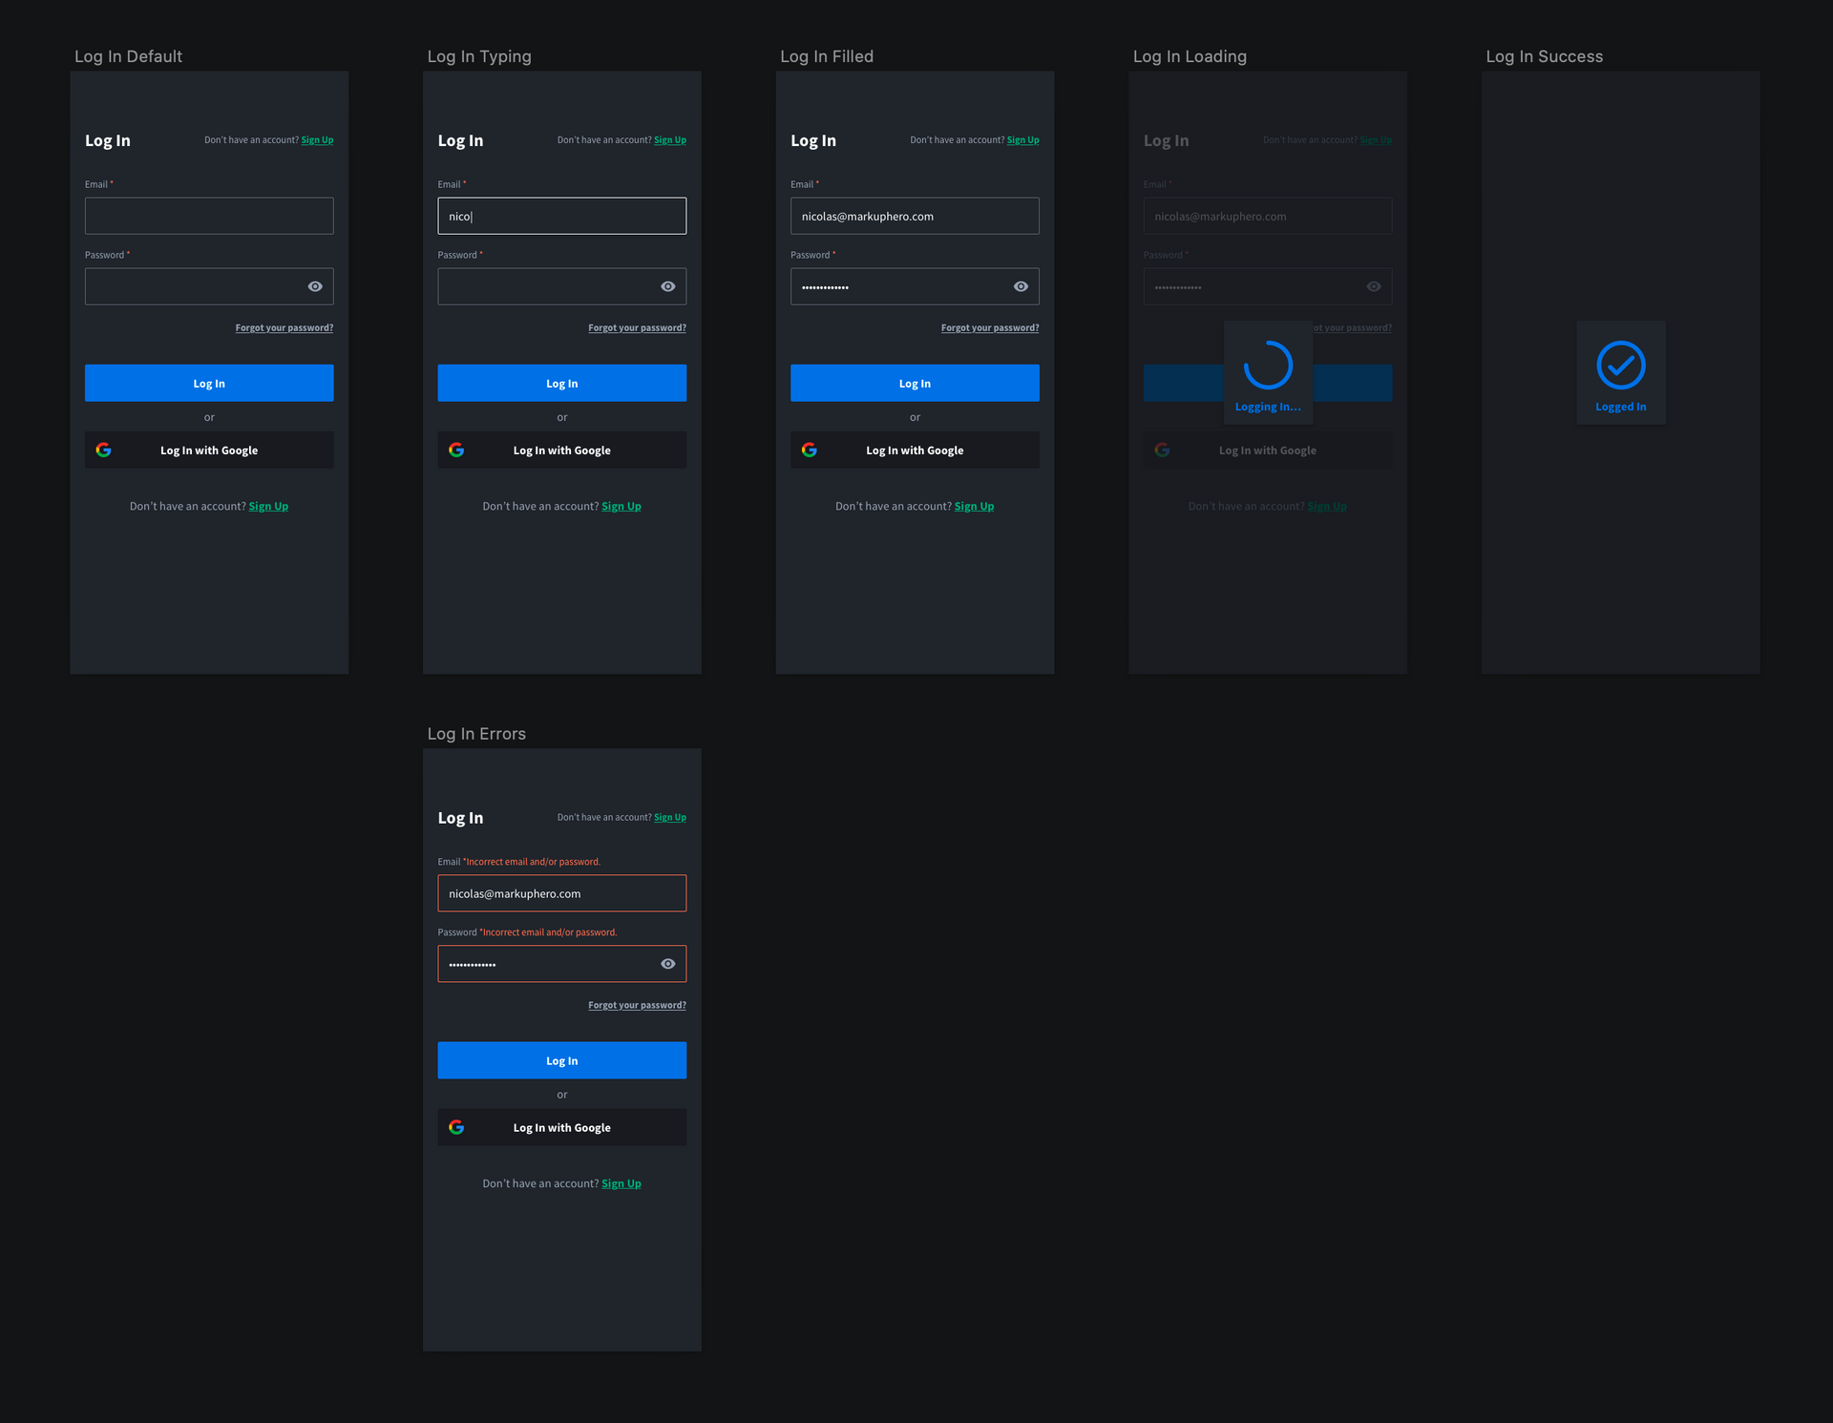Click the Log In button in Log In Default
This screenshot has height=1423, width=1833.
(x=208, y=382)
